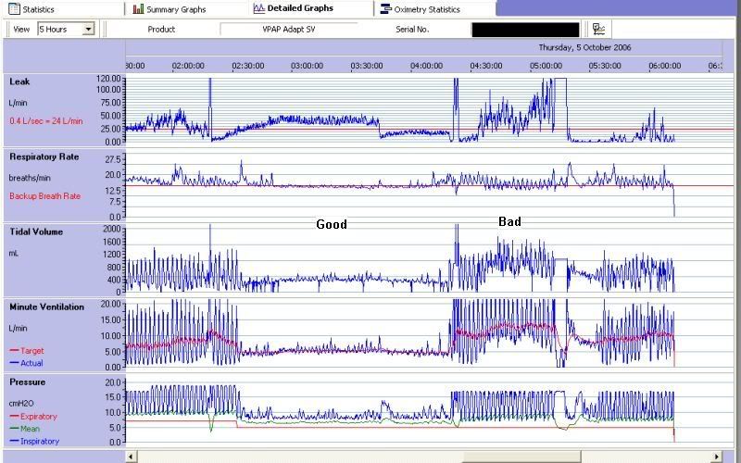Click the Product label
Image resolution: width=741 pixels, height=463 pixels.
point(161,30)
